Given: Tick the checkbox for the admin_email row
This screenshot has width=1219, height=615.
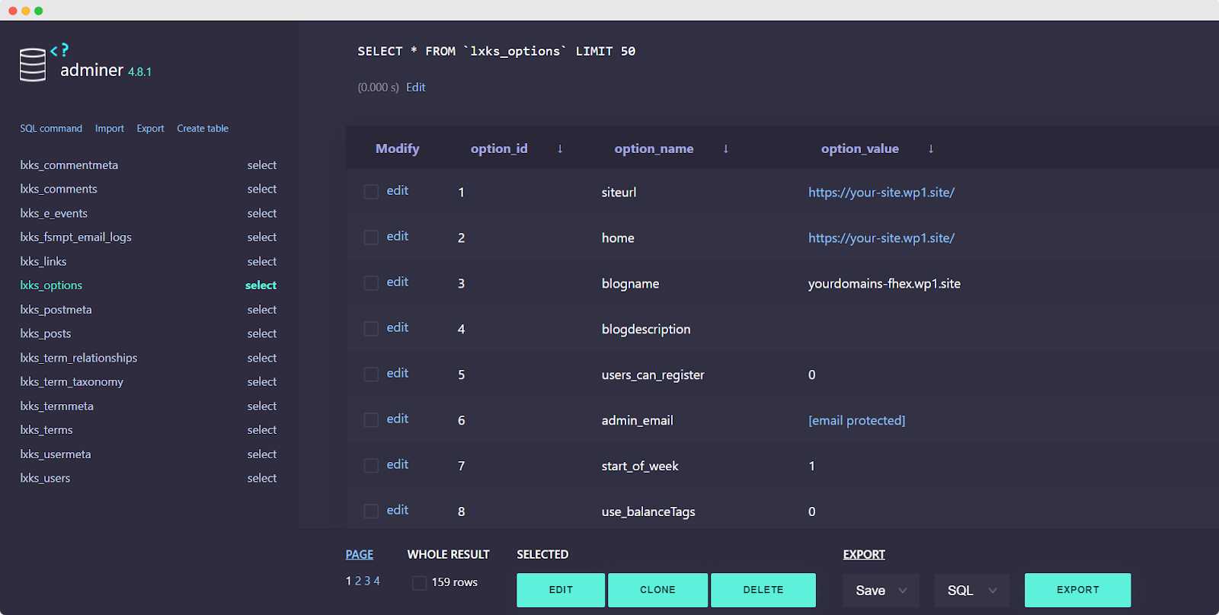Looking at the screenshot, I should 371,420.
